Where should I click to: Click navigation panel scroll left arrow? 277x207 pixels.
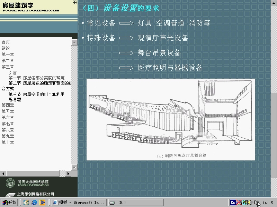pyautogui.click(x=3, y=174)
